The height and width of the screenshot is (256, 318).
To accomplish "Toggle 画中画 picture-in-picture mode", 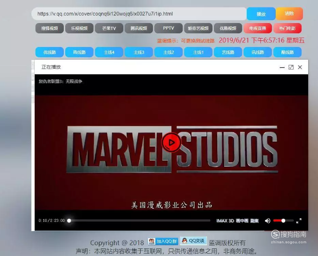I will pos(242,221).
